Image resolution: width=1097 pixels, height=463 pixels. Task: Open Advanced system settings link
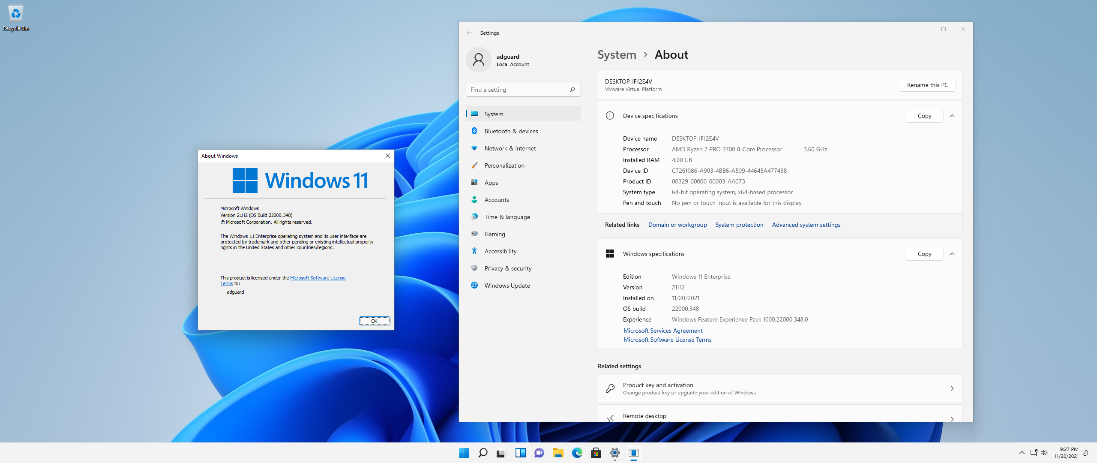pyautogui.click(x=806, y=225)
